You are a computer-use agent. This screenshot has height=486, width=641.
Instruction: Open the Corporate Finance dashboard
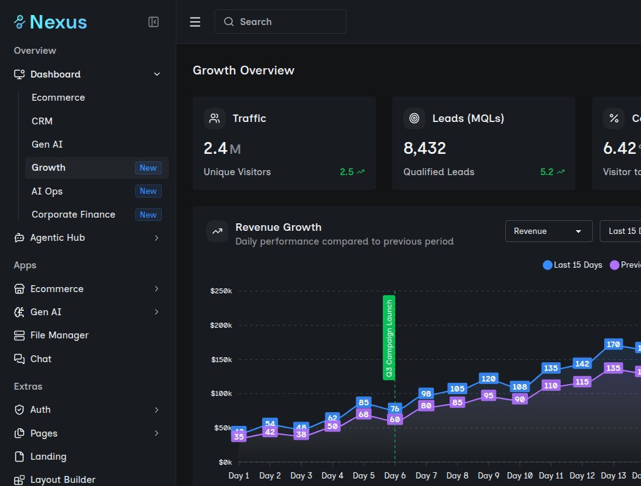point(97,215)
